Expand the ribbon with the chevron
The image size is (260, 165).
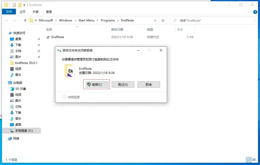[x=250, y=12]
